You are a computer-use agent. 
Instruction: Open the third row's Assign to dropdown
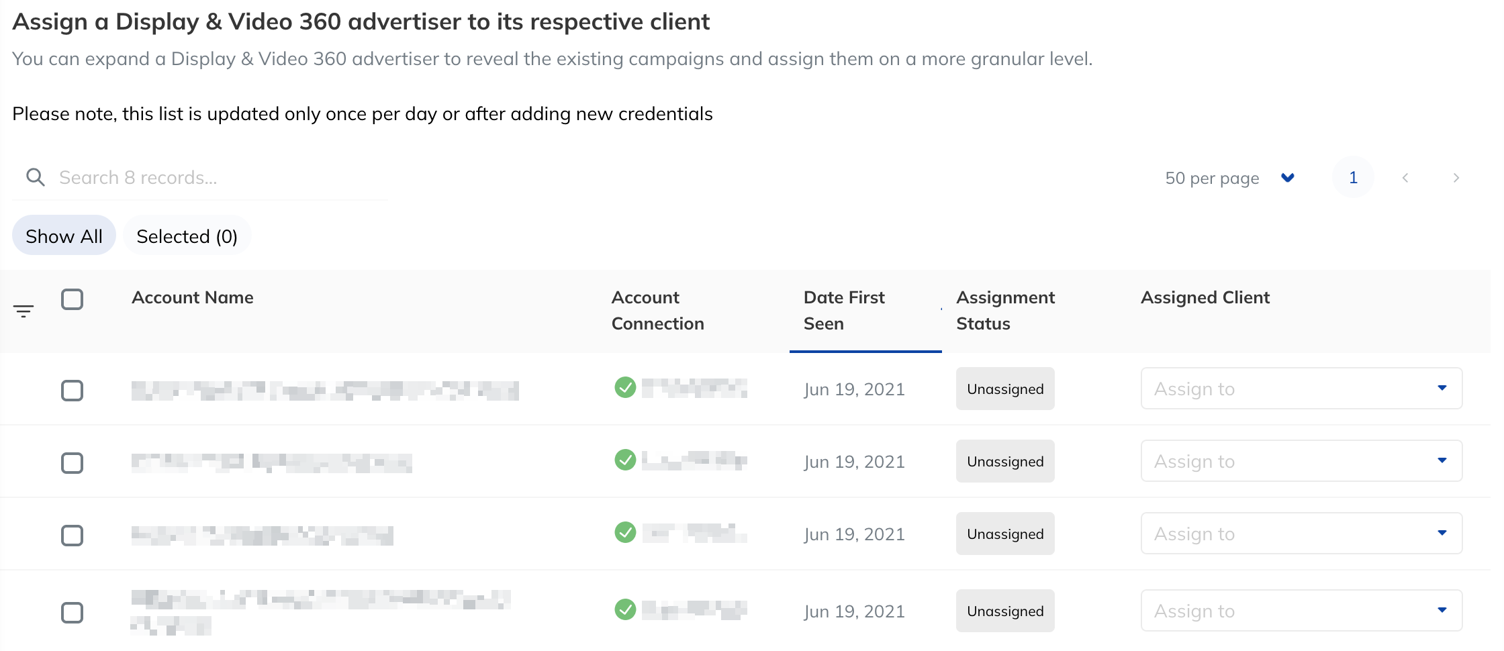[1301, 534]
